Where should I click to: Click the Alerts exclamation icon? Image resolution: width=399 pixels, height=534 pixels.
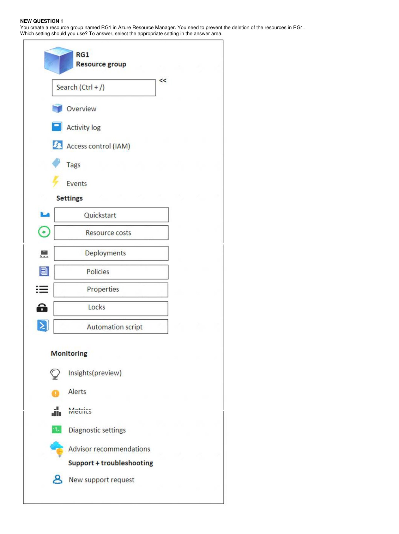click(55, 393)
